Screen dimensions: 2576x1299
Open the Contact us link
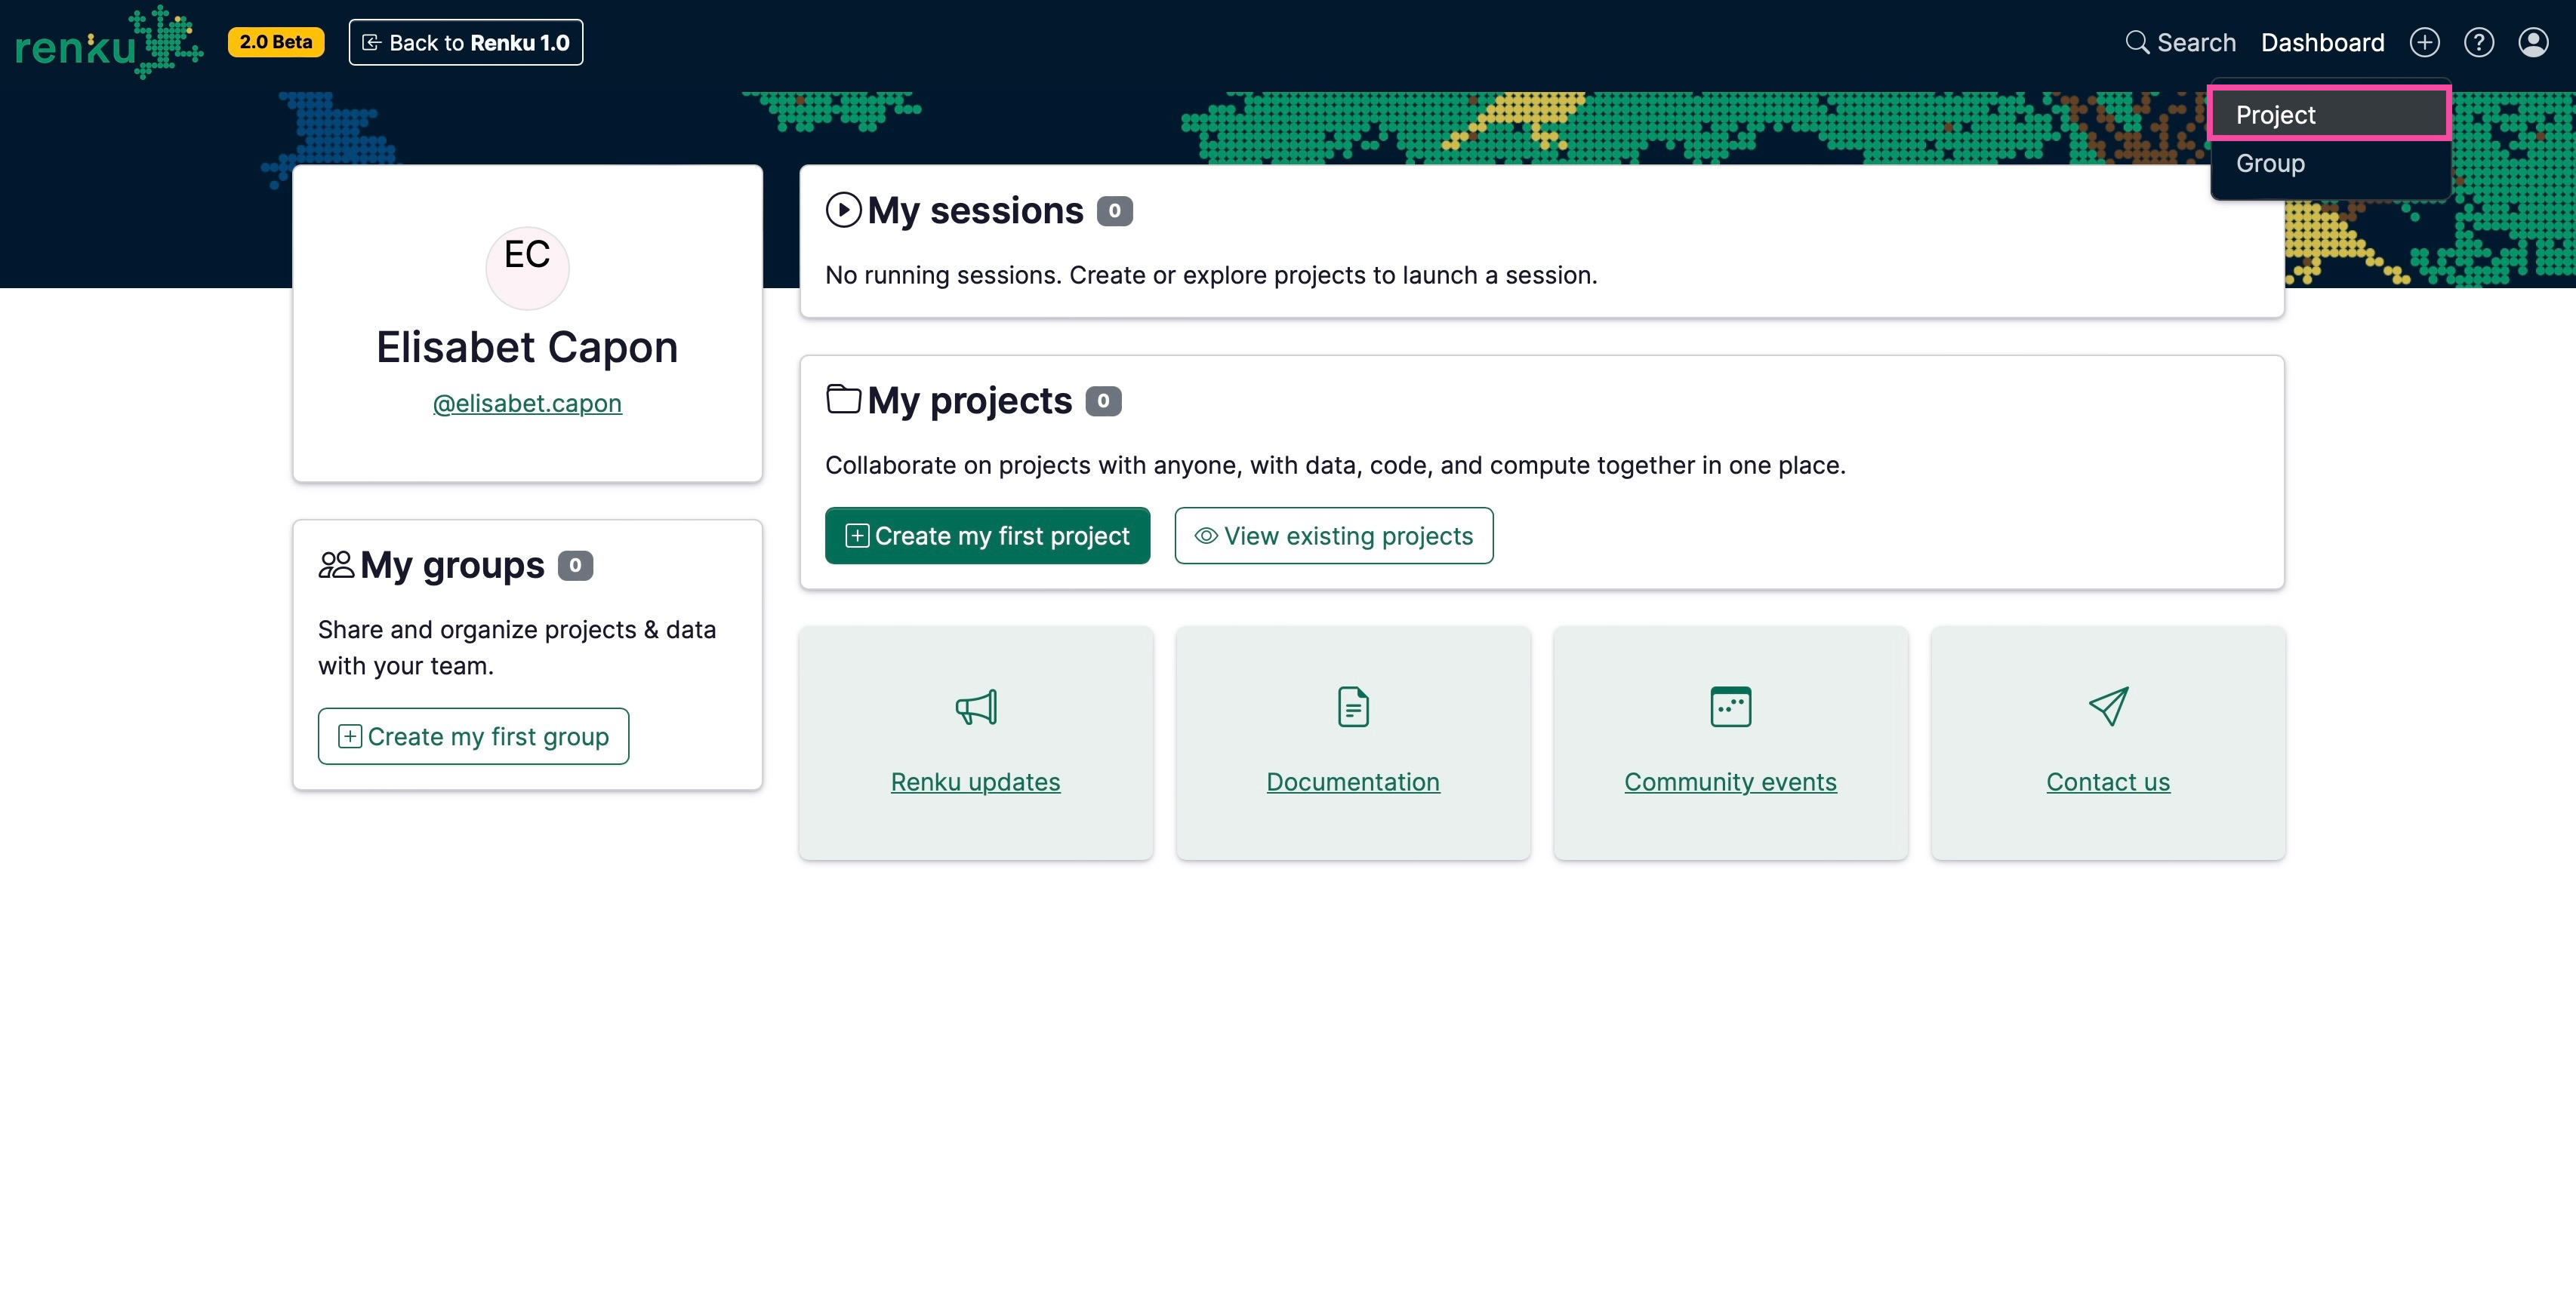[2108, 782]
